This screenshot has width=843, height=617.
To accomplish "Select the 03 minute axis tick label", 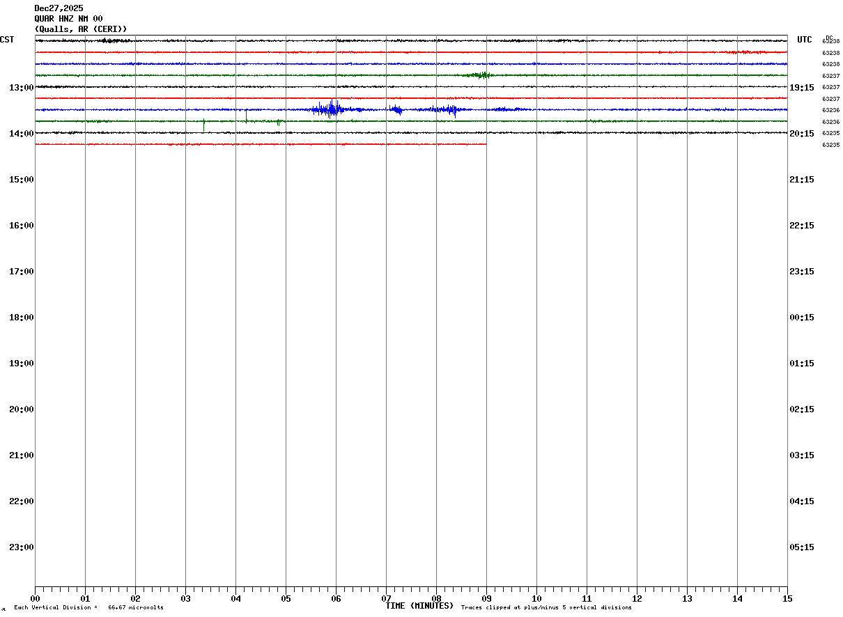I will [185, 599].
